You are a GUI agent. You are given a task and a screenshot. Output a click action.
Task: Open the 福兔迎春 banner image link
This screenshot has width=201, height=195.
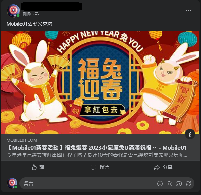100,83
